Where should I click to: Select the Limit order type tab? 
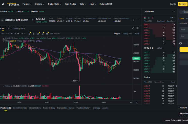pos(182,19)
